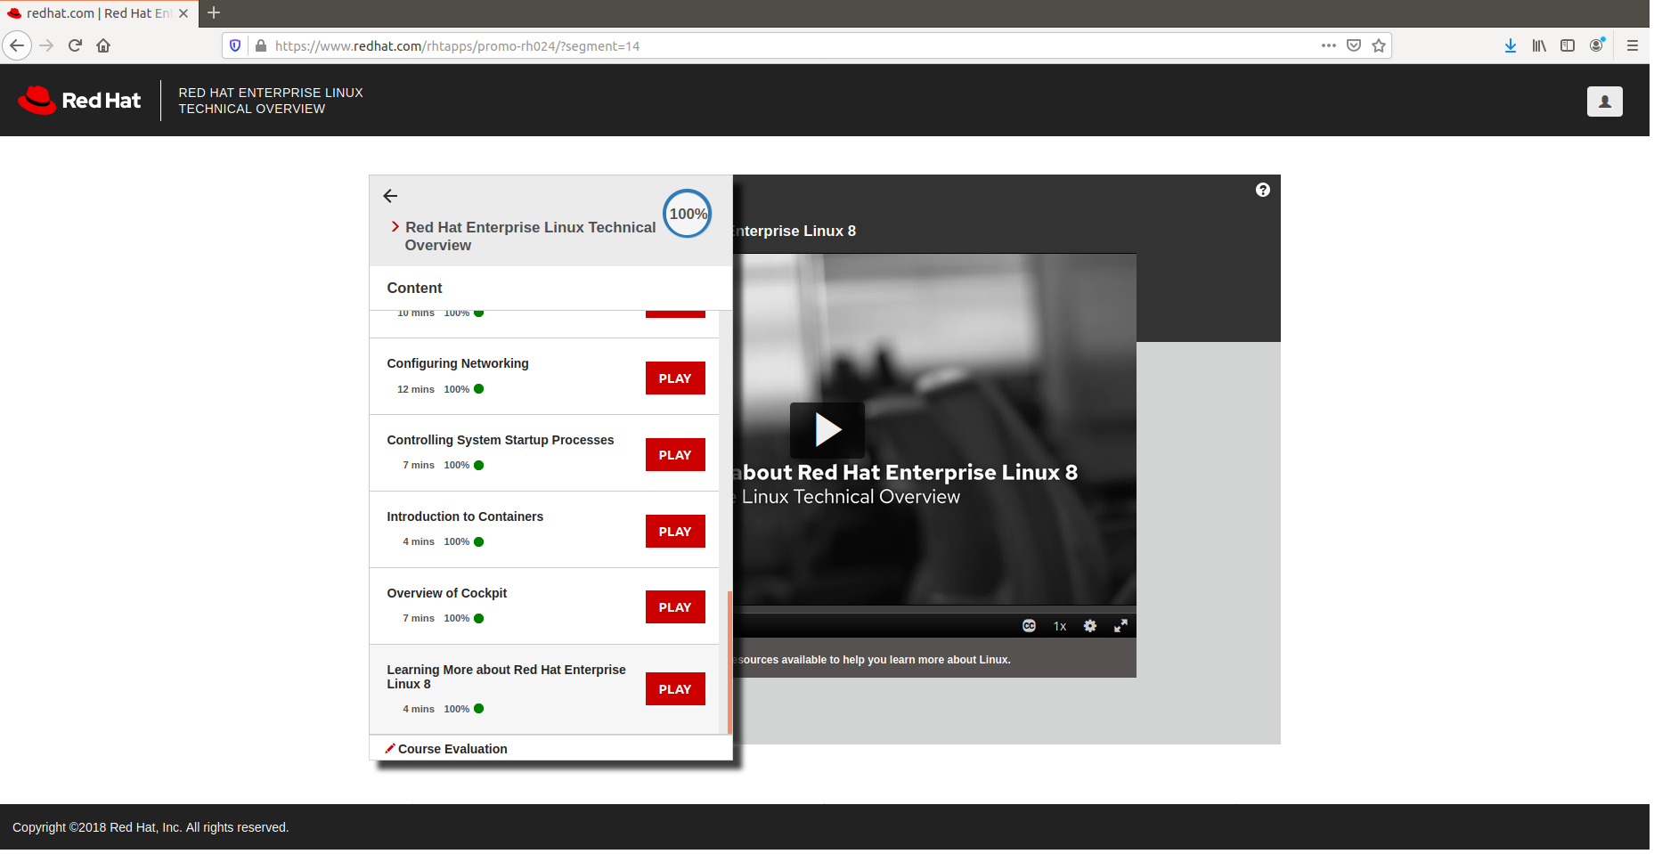Open video settings gear icon
1654x854 pixels.
click(1090, 626)
